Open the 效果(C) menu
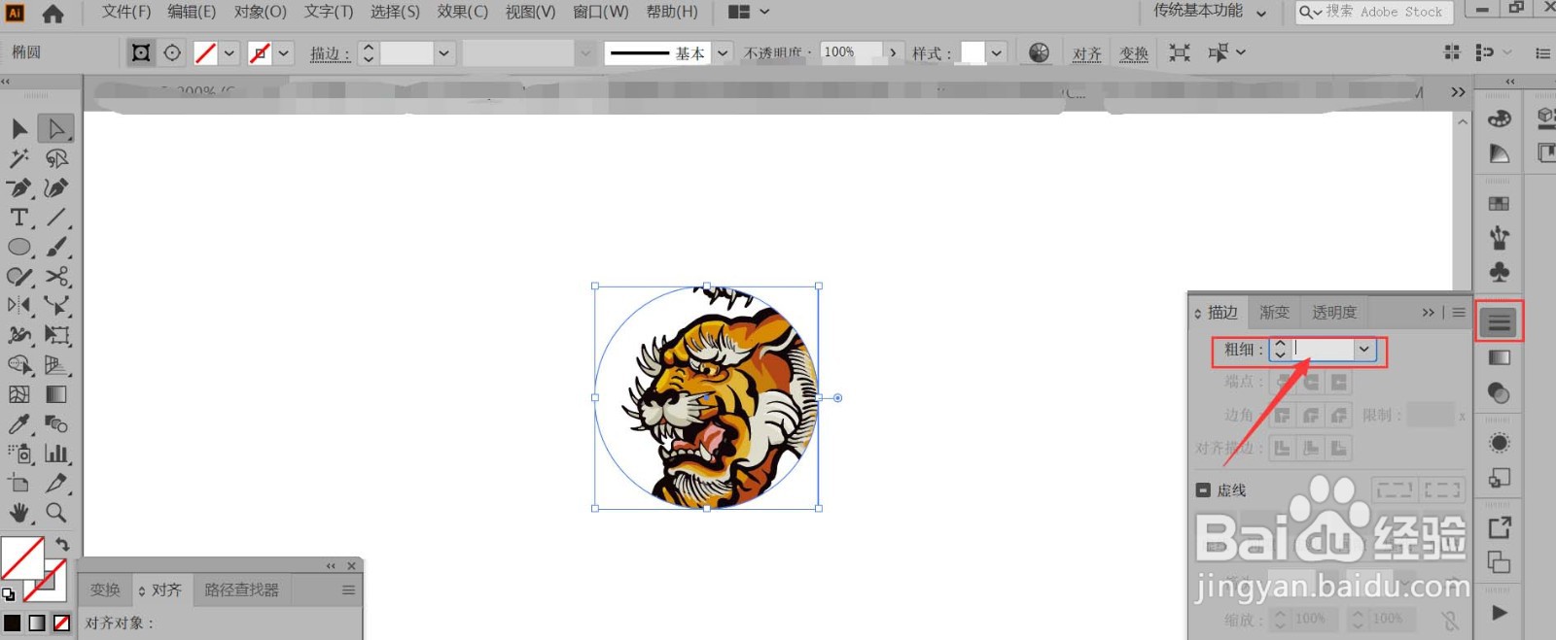This screenshot has height=640, width=1556. coord(462,12)
